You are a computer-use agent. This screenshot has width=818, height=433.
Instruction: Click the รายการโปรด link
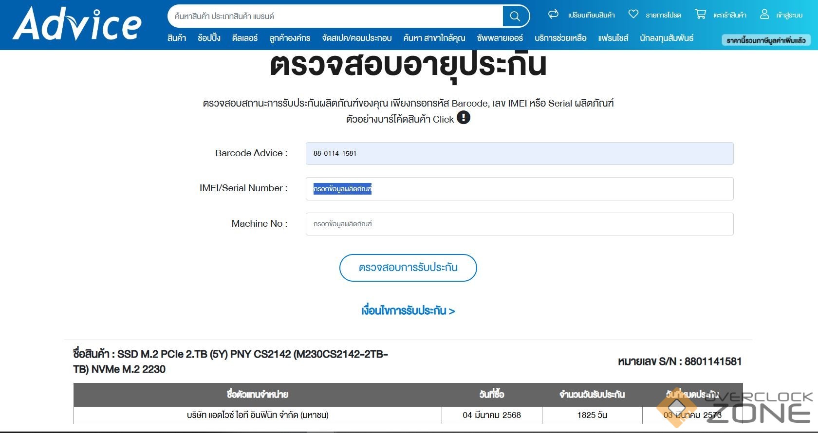pyautogui.click(x=664, y=15)
